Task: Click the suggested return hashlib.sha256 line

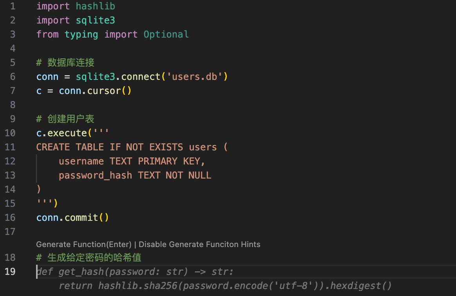Action: [225, 286]
